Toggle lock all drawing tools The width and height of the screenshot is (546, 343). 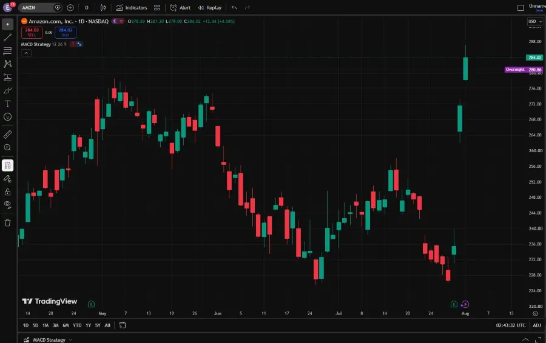coord(8,192)
